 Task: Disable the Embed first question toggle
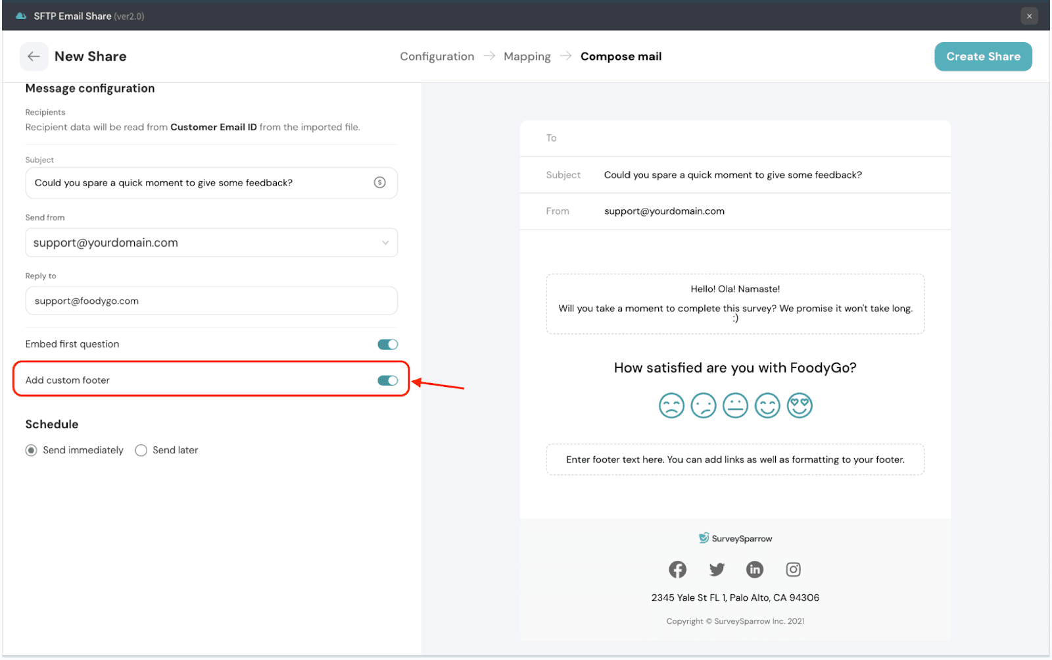tap(387, 344)
